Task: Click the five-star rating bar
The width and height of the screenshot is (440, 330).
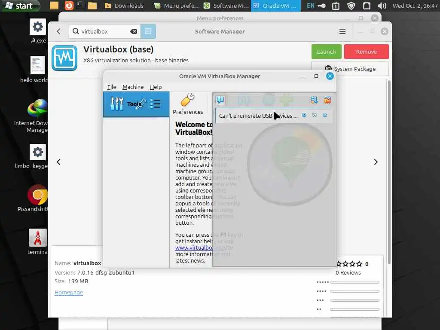Action: click(354, 282)
